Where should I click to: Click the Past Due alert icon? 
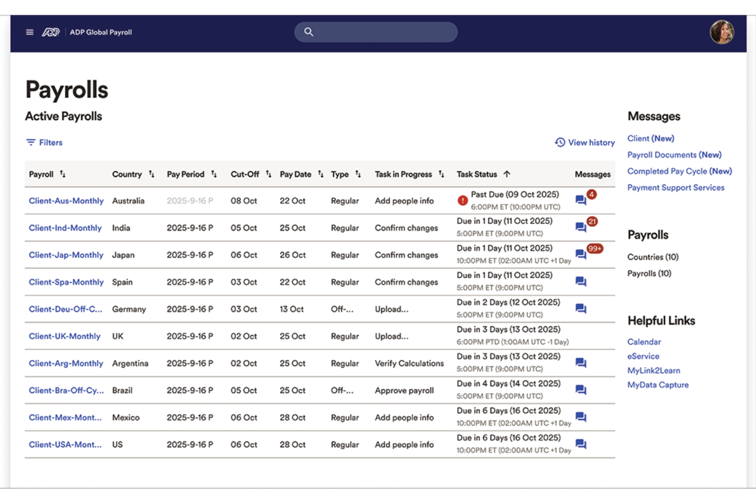click(x=462, y=201)
